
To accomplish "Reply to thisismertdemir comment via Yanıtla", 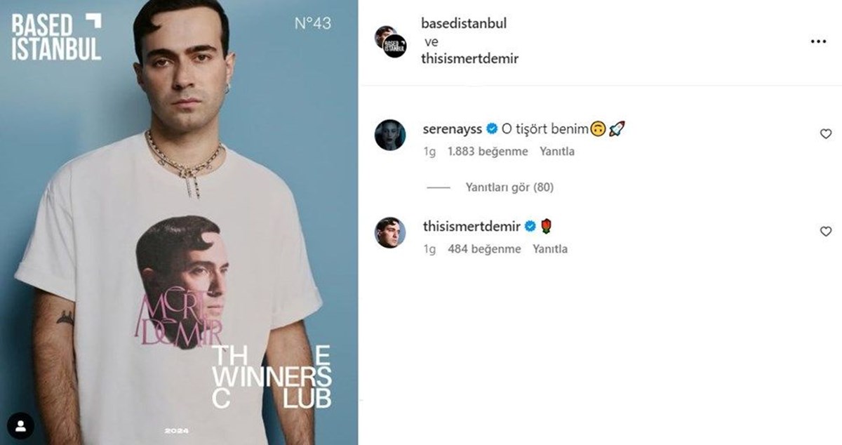I will (550, 248).
